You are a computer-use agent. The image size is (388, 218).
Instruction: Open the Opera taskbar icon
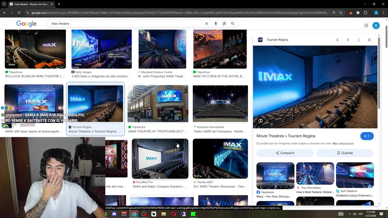(173, 214)
